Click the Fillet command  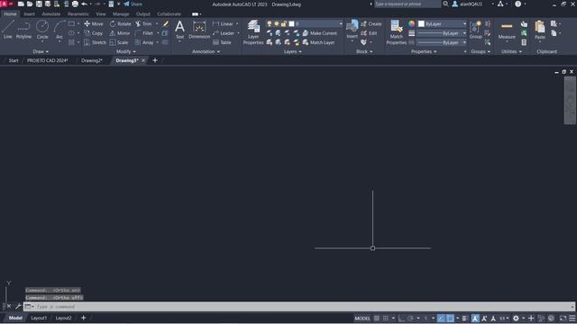pos(144,33)
